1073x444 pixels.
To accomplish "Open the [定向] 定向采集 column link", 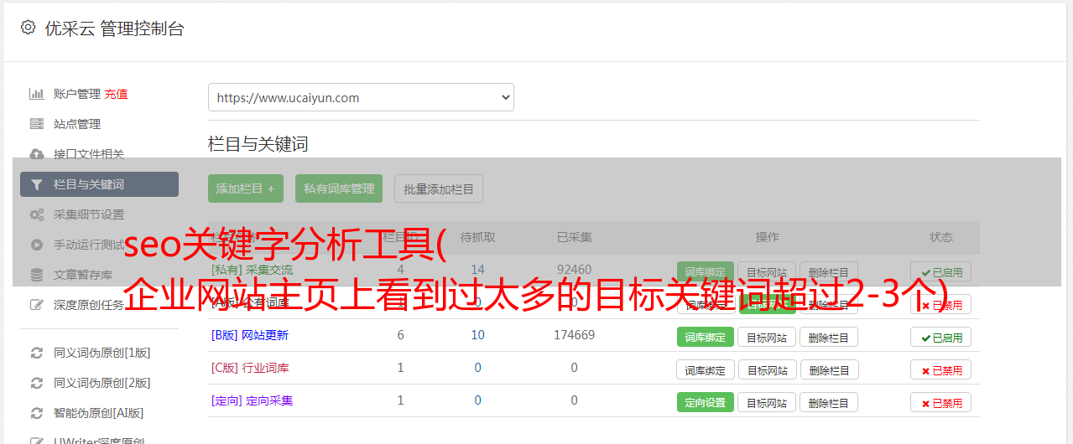I will pos(253,400).
